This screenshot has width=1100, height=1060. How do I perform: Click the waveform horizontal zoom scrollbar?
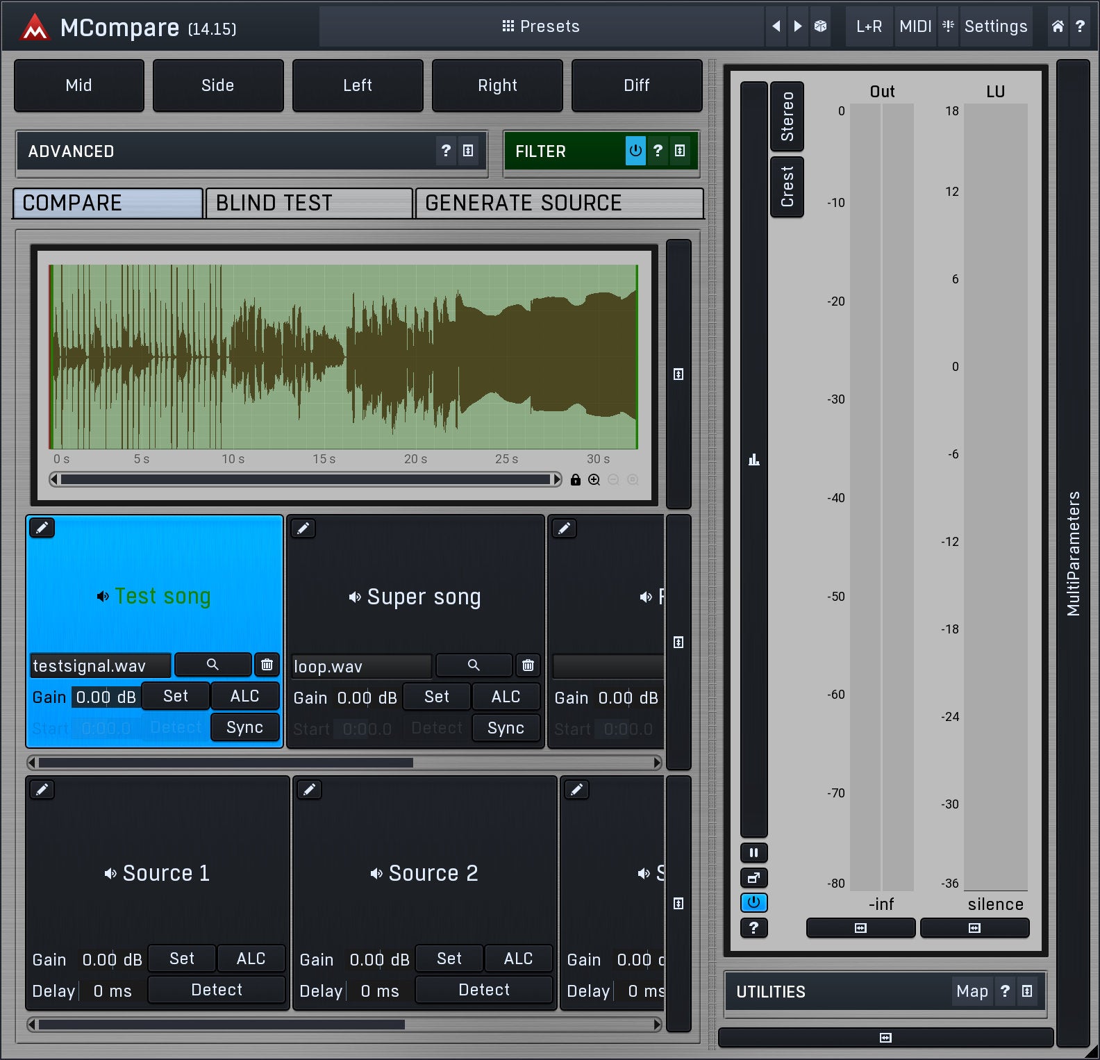point(306,480)
